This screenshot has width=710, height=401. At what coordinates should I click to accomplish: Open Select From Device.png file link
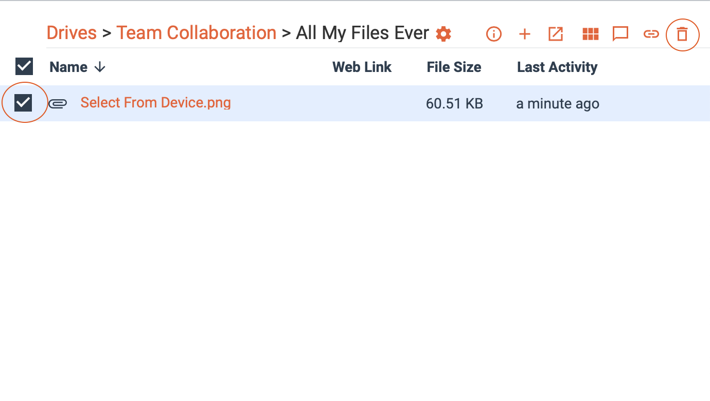(155, 103)
